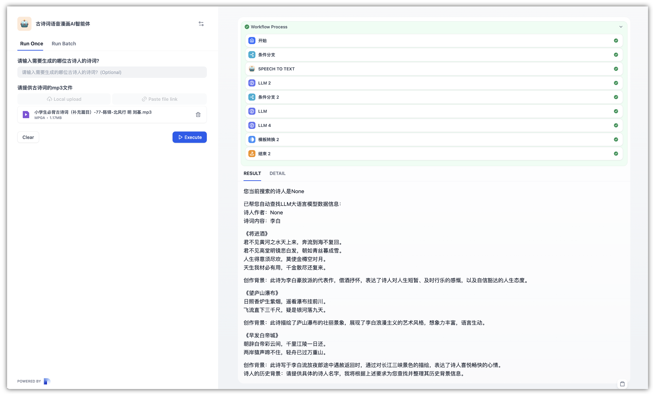This screenshot has height=396, width=653.
Task: Open the DETAIL tab
Action: pyautogui.click(x=277, y=173)
